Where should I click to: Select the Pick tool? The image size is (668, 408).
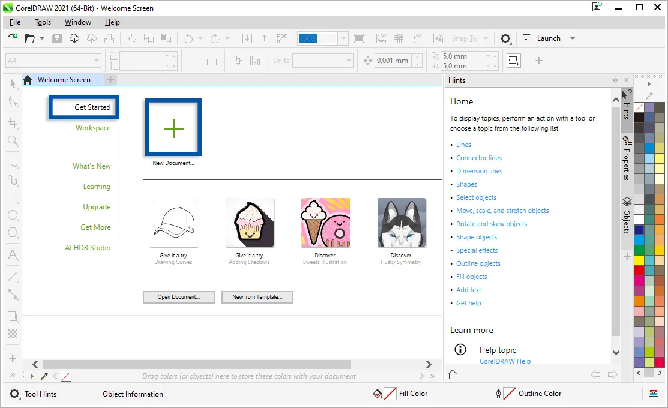pyautogui.click(x=13, y=83)
